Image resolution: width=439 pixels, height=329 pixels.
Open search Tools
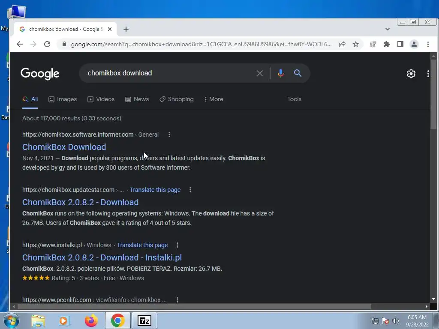(x=294, y=99)
